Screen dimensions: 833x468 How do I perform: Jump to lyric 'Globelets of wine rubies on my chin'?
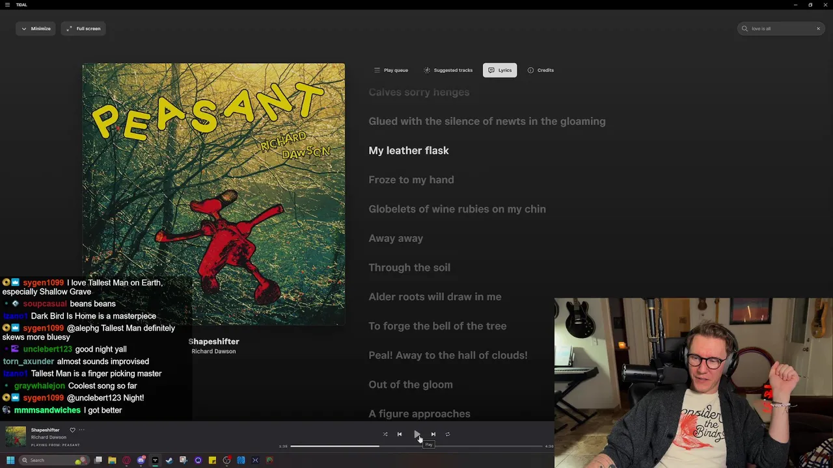click(457, 209)
